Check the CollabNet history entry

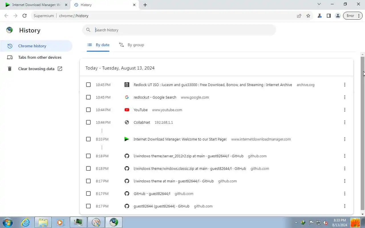pos(88,122)
